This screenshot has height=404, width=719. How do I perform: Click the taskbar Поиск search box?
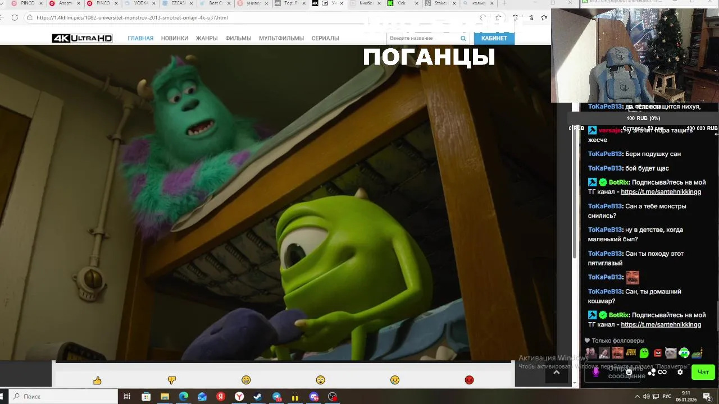pos(63,397)
